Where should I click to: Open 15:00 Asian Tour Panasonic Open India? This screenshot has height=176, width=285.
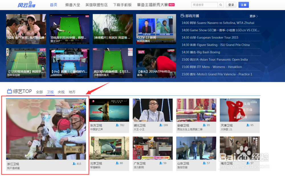pos(215,59)
